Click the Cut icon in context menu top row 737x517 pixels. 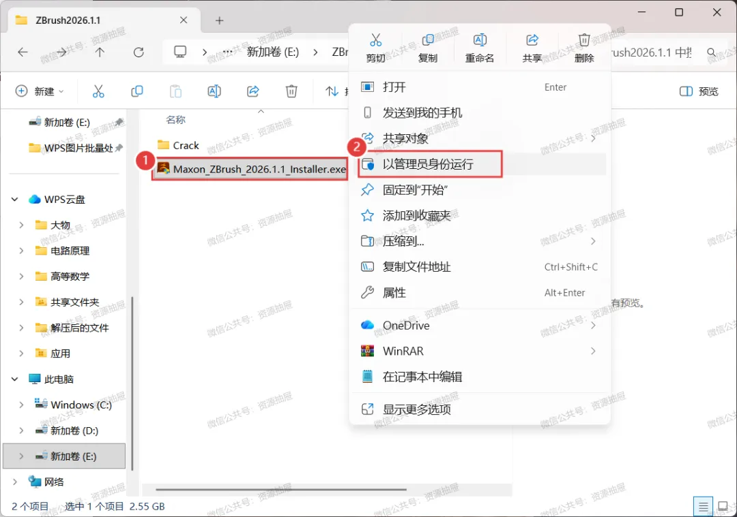tap(375, 40)
